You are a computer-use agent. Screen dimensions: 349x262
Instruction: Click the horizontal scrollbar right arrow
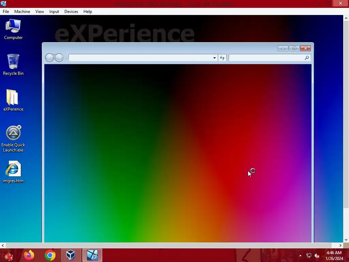340,245
